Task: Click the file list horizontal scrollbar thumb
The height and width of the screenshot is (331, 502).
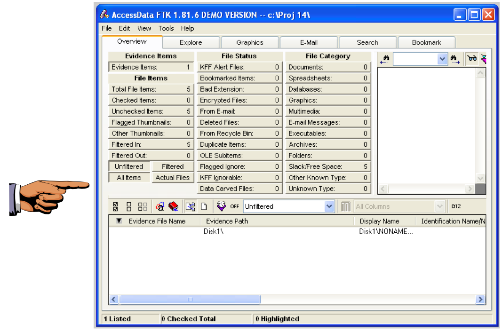Action: coord(190,299)
